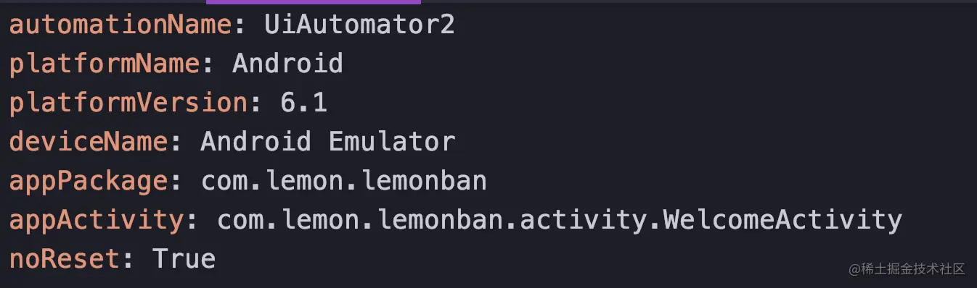Click the noReset key
This screenshot has height=288, width=977.
pos(65,258)
